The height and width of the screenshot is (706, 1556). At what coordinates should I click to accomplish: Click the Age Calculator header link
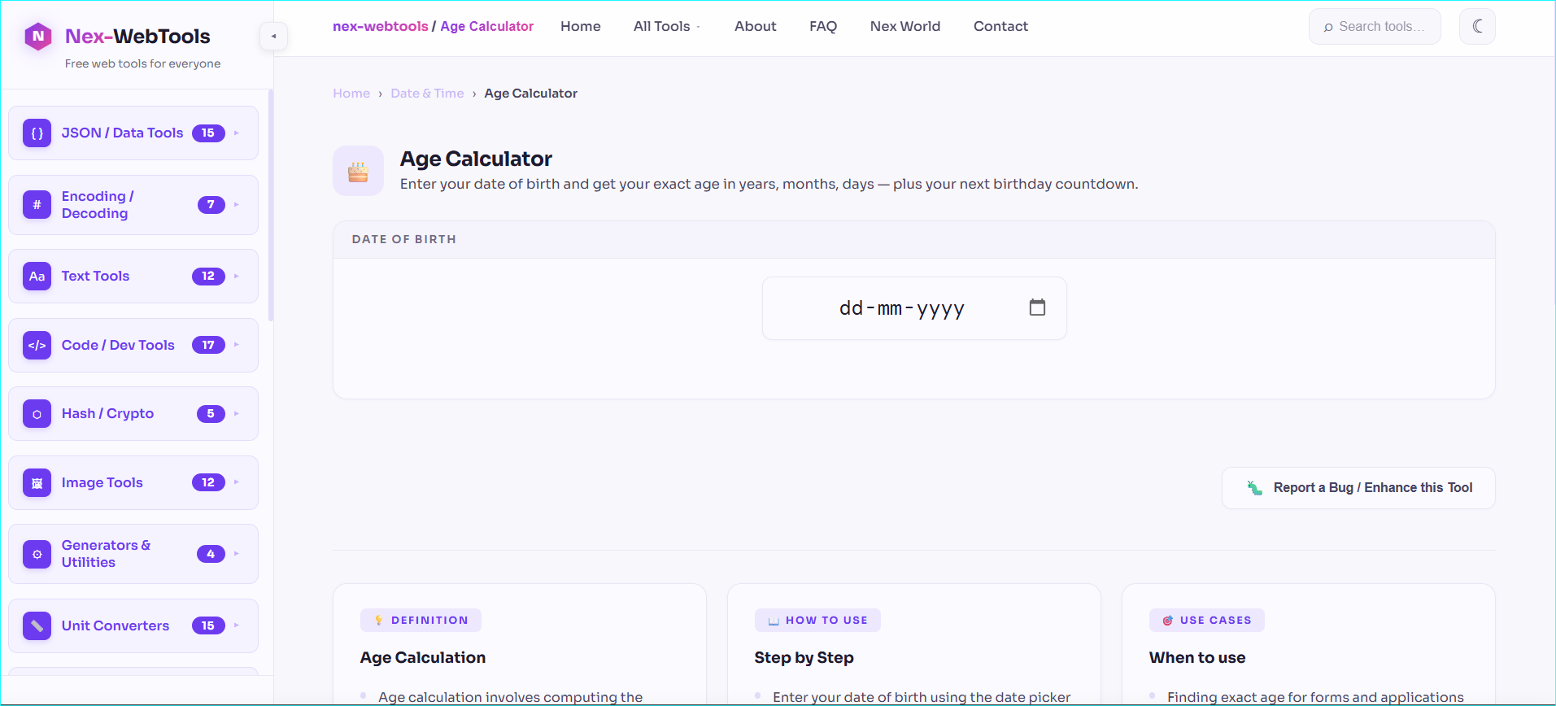click(487, 26)
